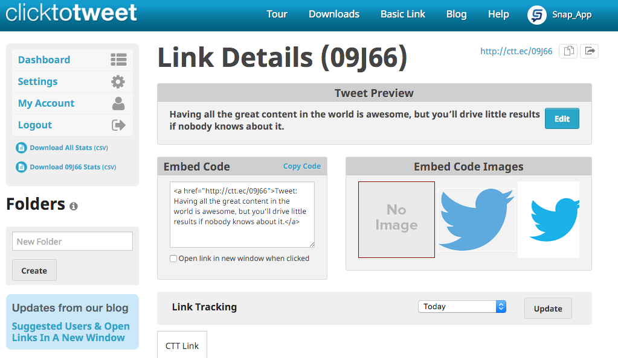Click the tweet preview text
The image size is (618, 358).
[x=355, y=121]
